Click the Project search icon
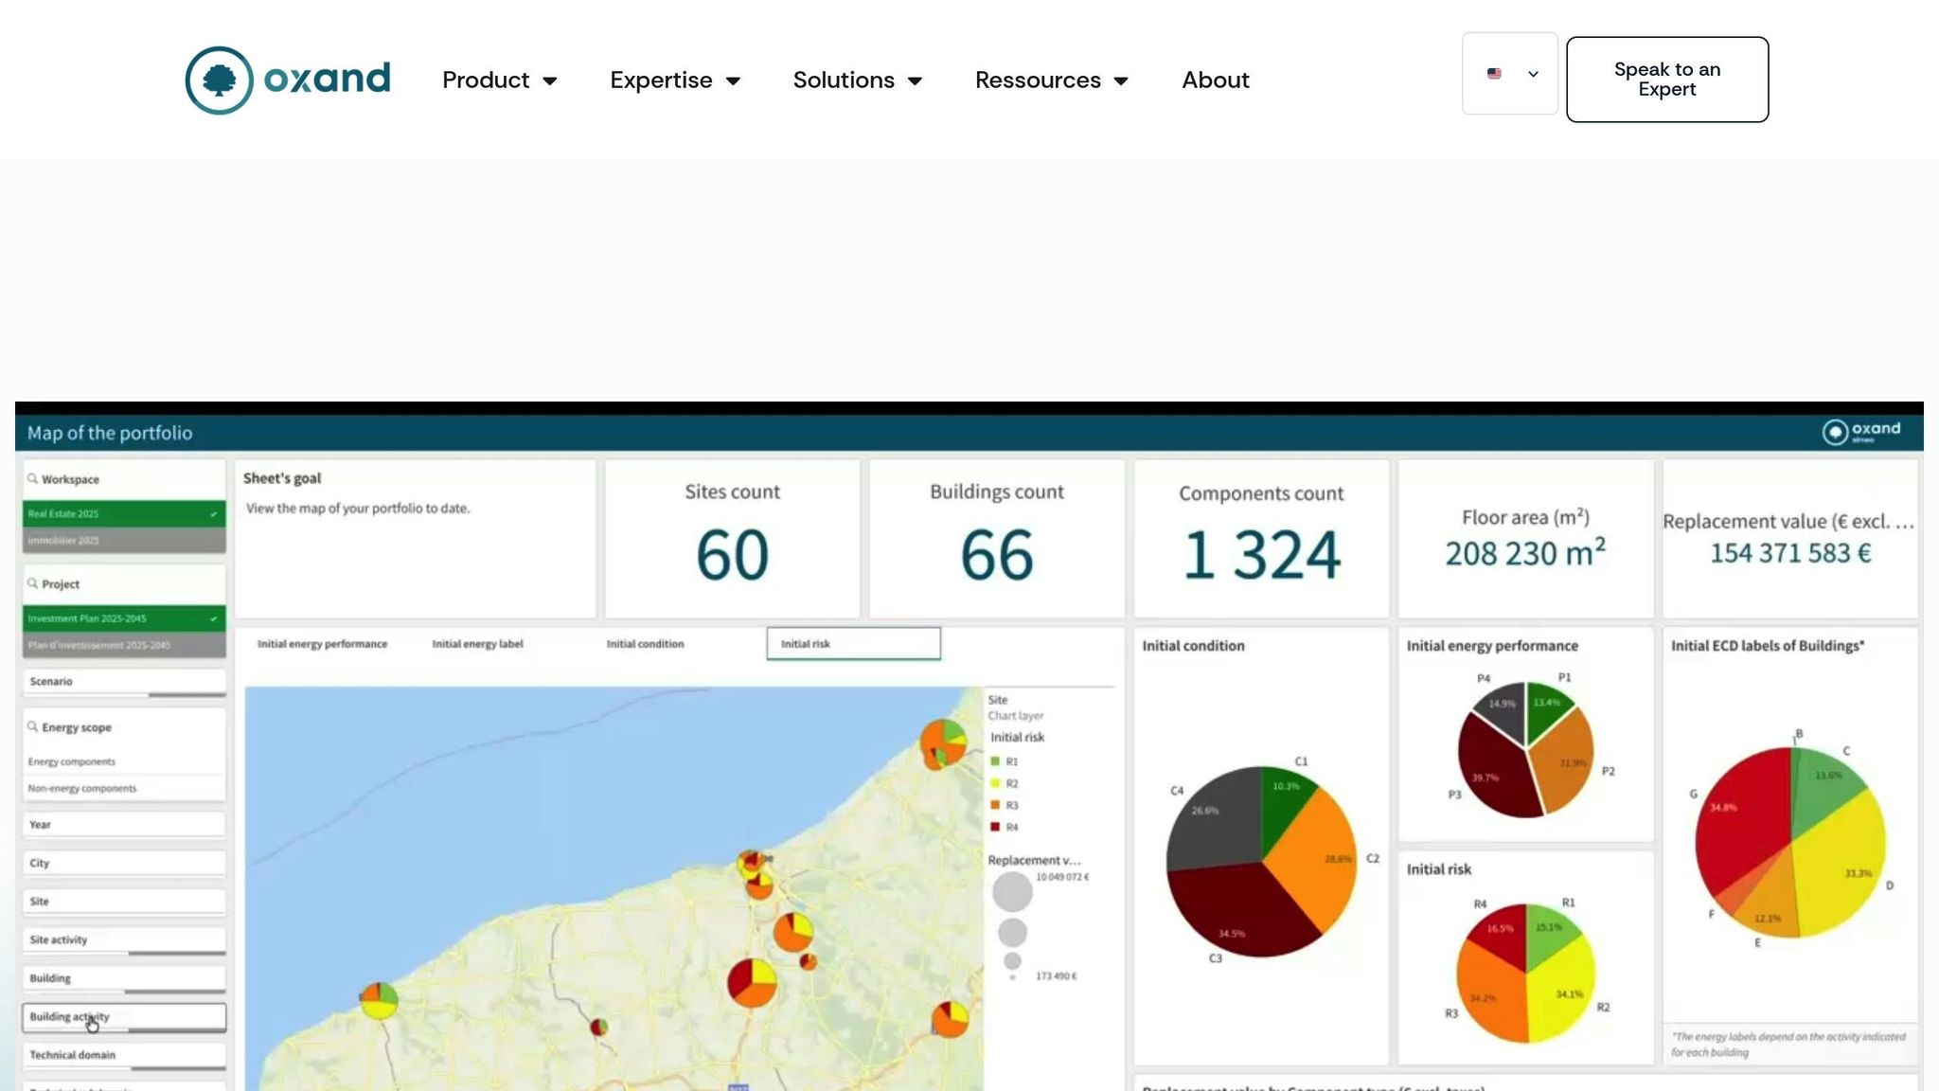 (x=33, y=583)
